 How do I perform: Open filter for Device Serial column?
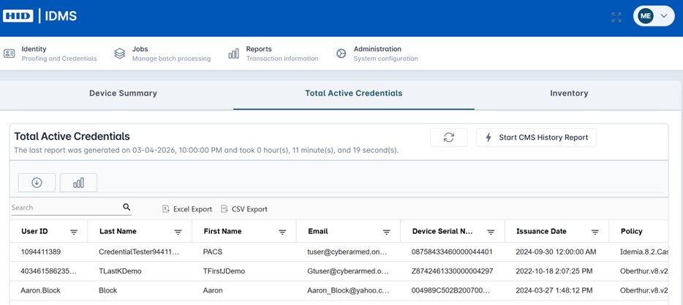click(491, 233)
